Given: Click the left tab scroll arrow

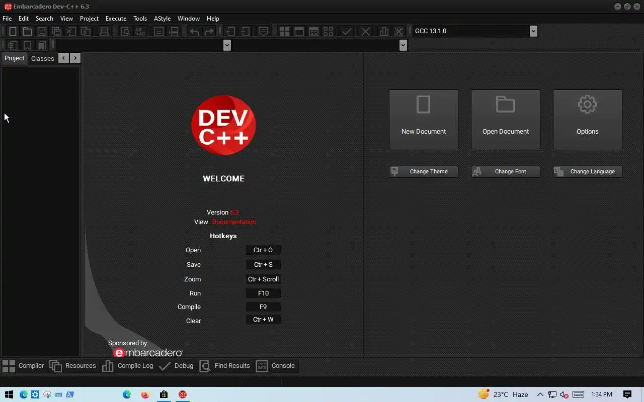Looking at the screenshot, I should click(x=63, y=58).
